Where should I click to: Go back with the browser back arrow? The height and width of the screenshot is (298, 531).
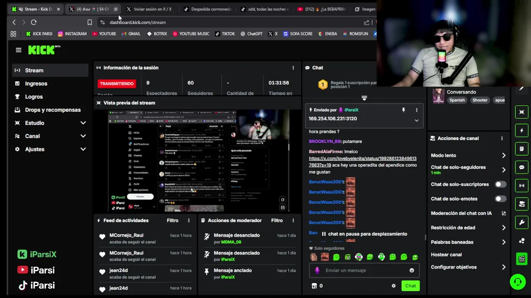click(x=14, y=22)
